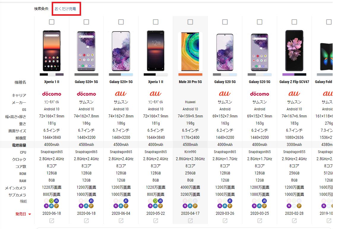The image size is (360, 229).
Task: Click au logo under Galaxy S20 5G
Action: [225, 94]
